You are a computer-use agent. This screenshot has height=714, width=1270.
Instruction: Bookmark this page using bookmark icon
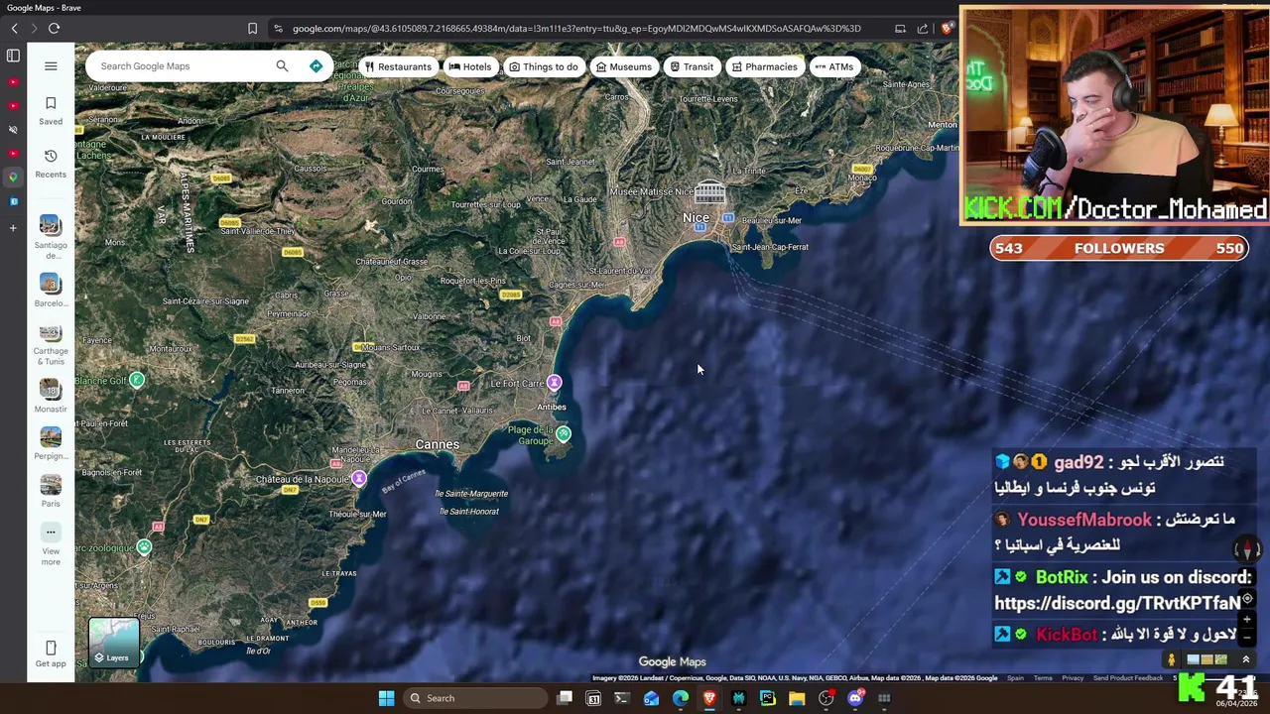click(252, 29)
